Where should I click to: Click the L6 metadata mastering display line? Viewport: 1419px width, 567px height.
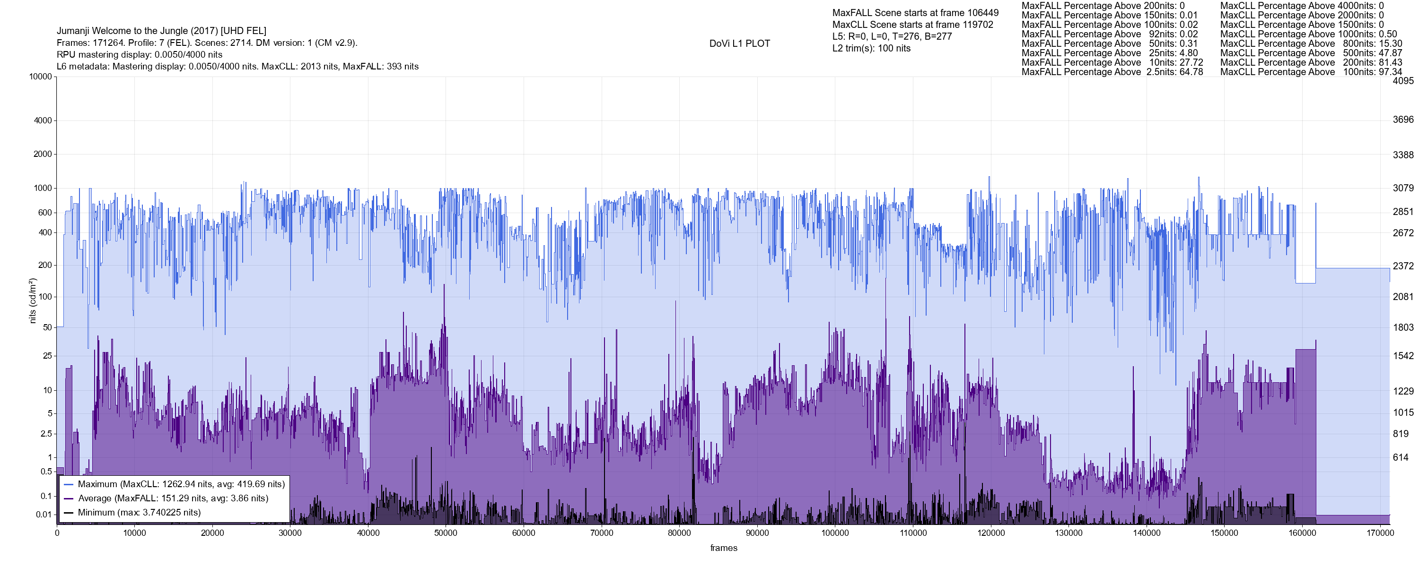point(237,67)
